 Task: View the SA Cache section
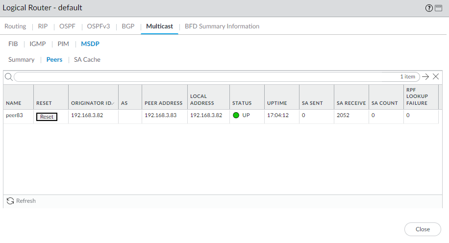tap(87, 60)
